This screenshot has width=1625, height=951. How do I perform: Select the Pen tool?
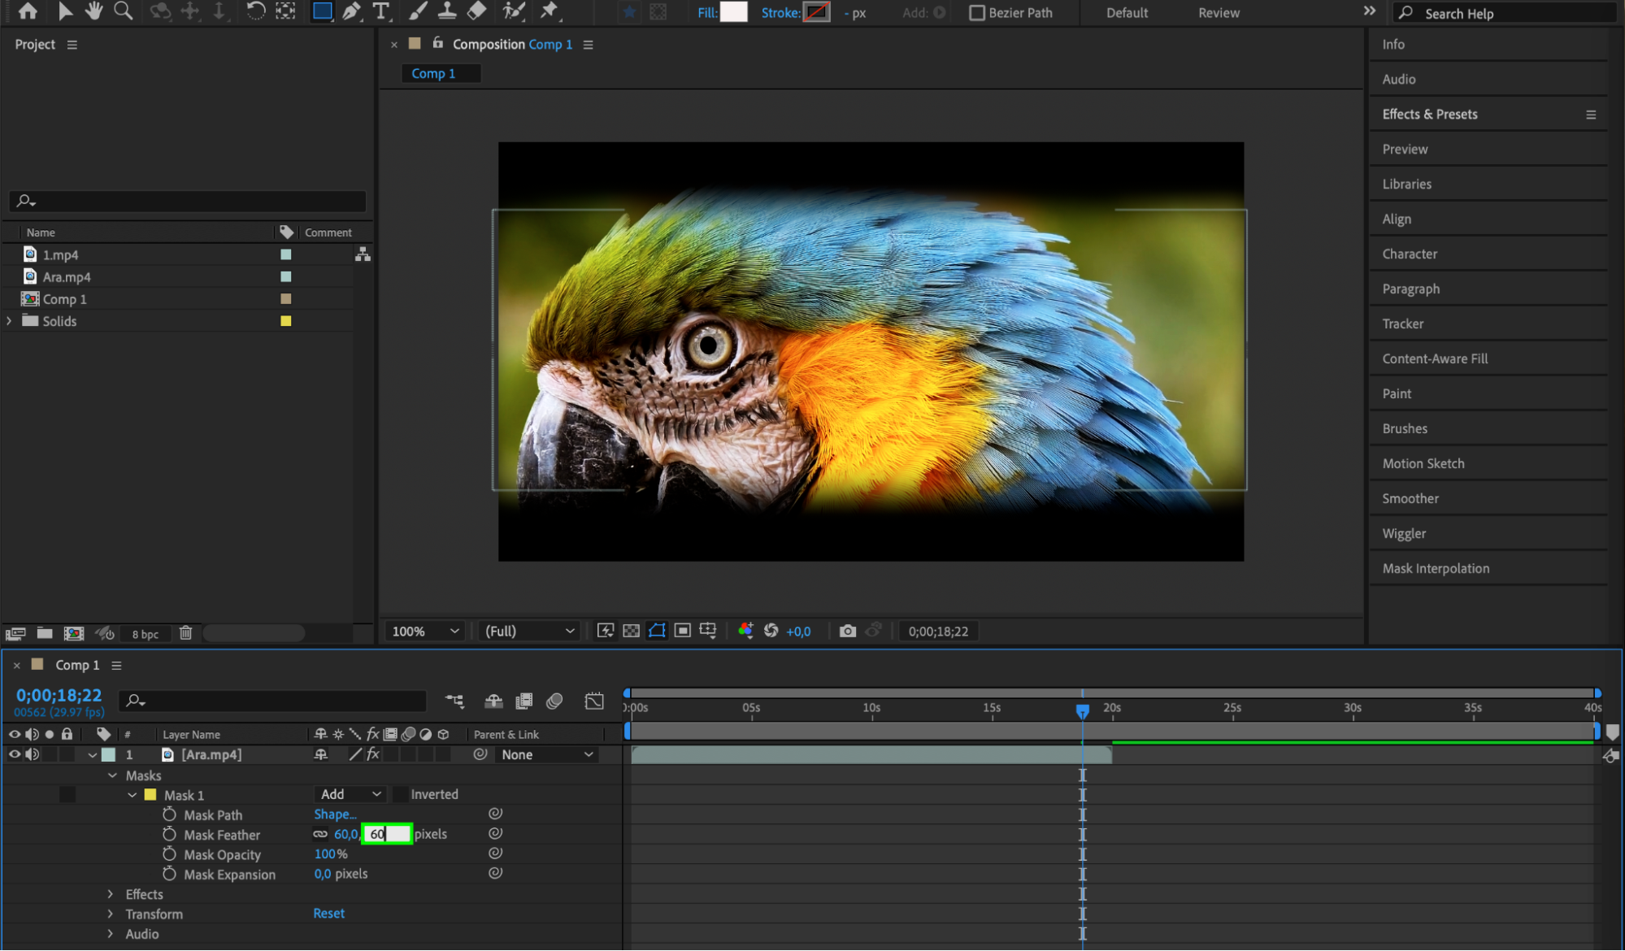click(351, 11)
